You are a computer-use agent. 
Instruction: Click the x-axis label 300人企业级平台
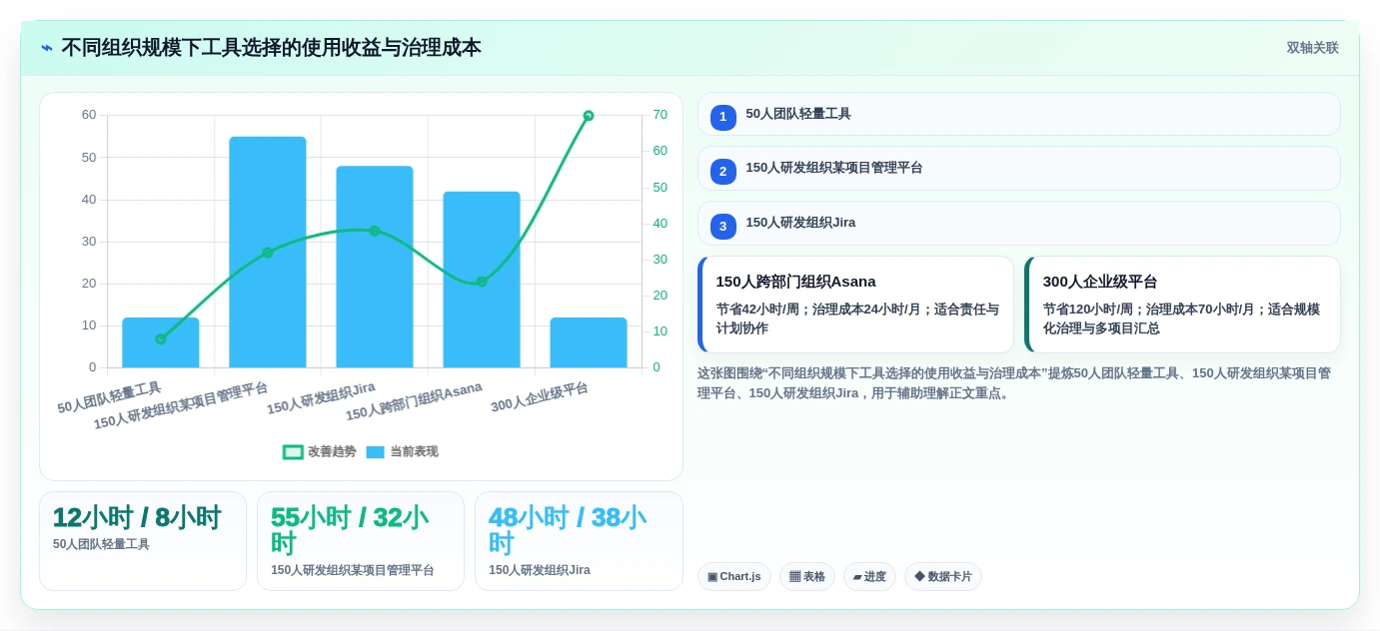pyautogui.click(x=540, y=397)
